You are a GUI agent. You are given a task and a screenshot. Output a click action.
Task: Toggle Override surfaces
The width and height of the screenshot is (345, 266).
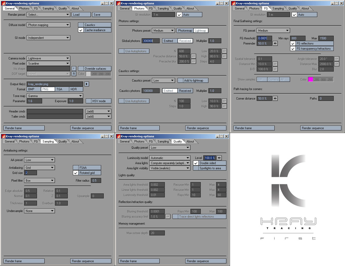(95, 68)
